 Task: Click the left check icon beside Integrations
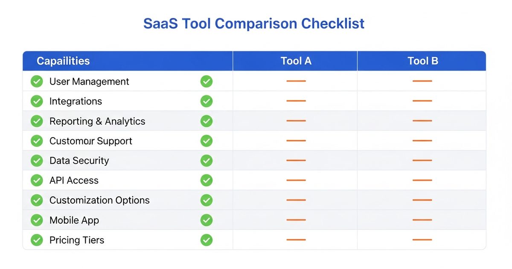37,101
